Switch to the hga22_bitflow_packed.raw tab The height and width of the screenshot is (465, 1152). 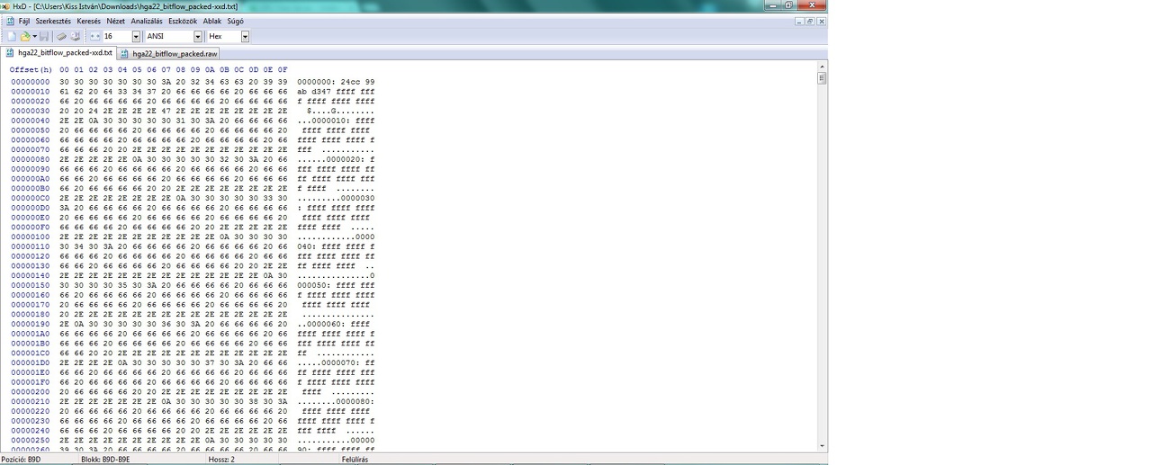click(168, 54)
